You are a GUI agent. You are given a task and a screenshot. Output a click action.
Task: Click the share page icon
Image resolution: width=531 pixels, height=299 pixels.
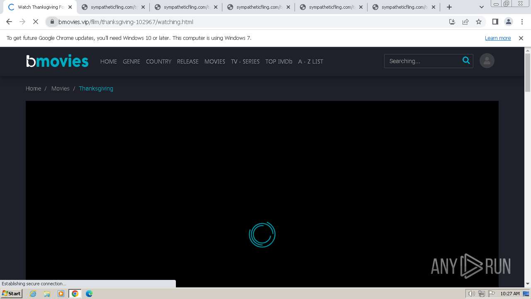pyautogui.click(x=465, y=22)
